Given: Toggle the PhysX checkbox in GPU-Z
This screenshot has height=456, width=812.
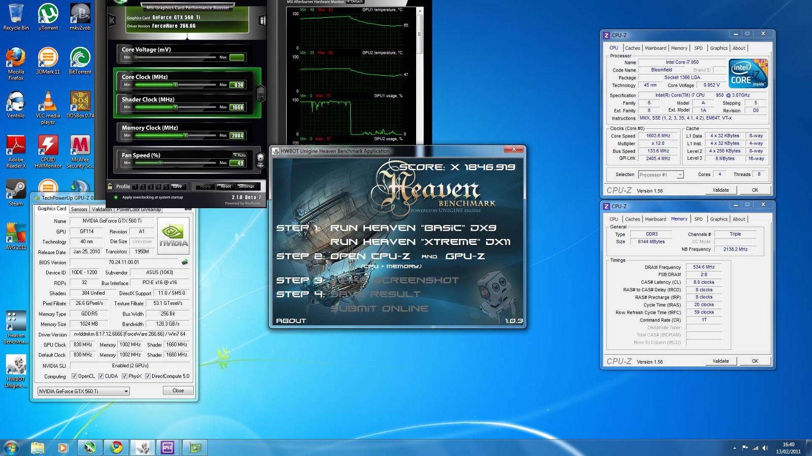Looking at the screenshot, I should click(124, 376).
